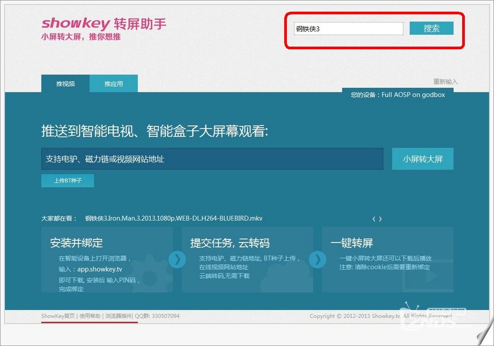Click the 您的设备 Full AOSP on godbox label

click(398, 95)
